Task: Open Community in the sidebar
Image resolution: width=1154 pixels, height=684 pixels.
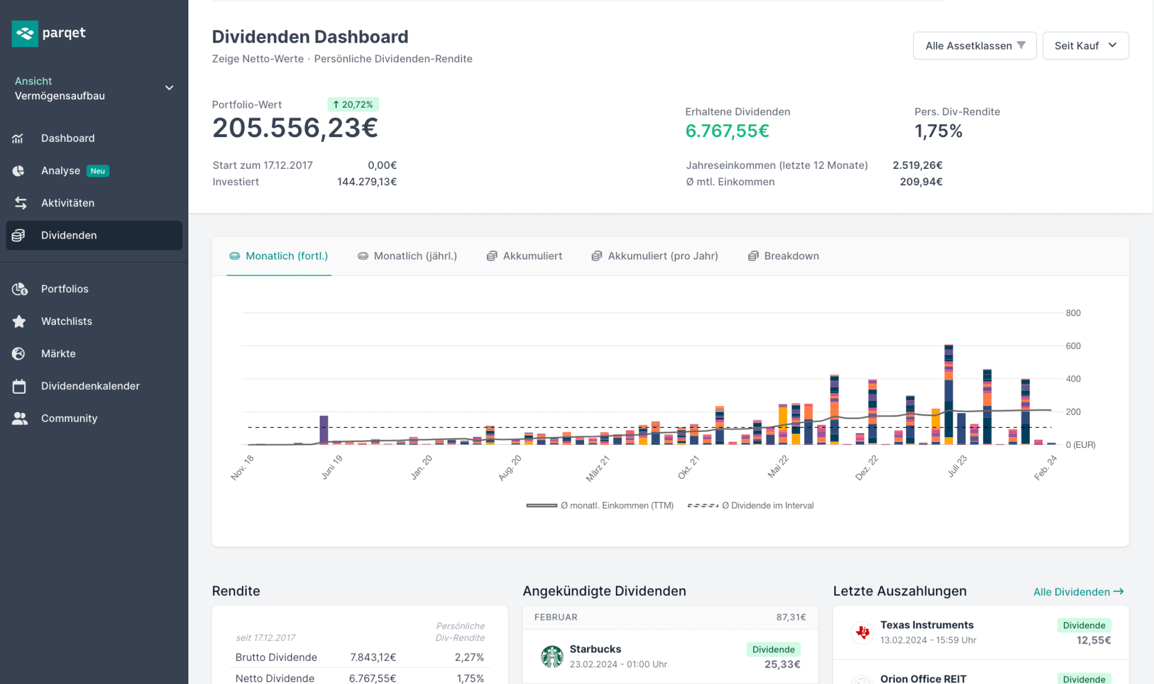Action: click(94, 418)
